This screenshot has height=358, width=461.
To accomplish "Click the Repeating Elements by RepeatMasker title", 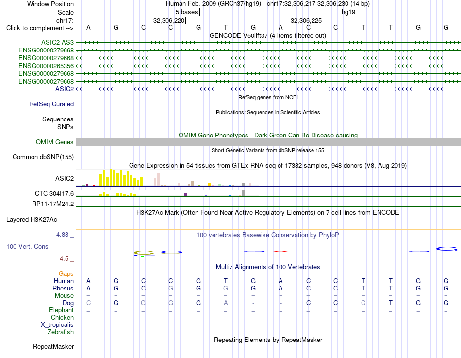I will [268, 340].
